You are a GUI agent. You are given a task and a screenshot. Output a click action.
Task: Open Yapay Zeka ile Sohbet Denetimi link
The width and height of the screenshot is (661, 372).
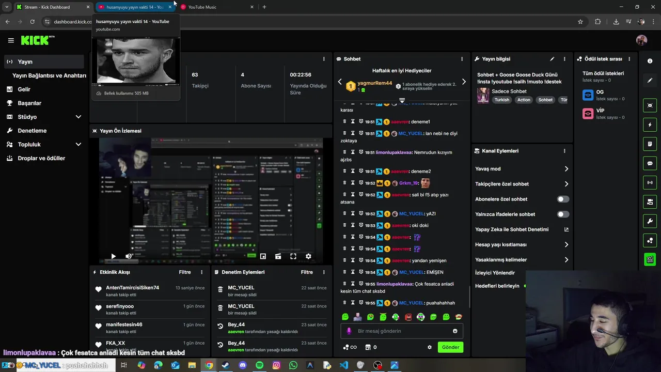[x=522, y=229]
